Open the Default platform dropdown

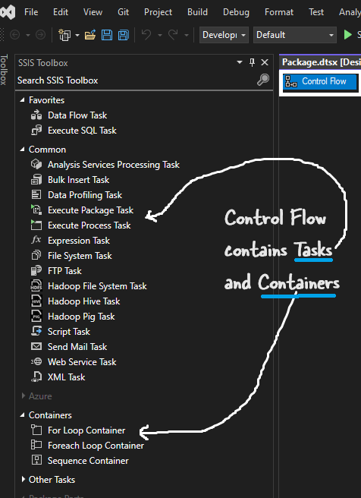coord(295,35)
